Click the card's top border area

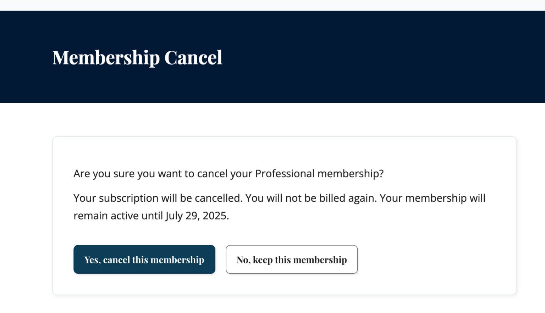coord(284,138)
